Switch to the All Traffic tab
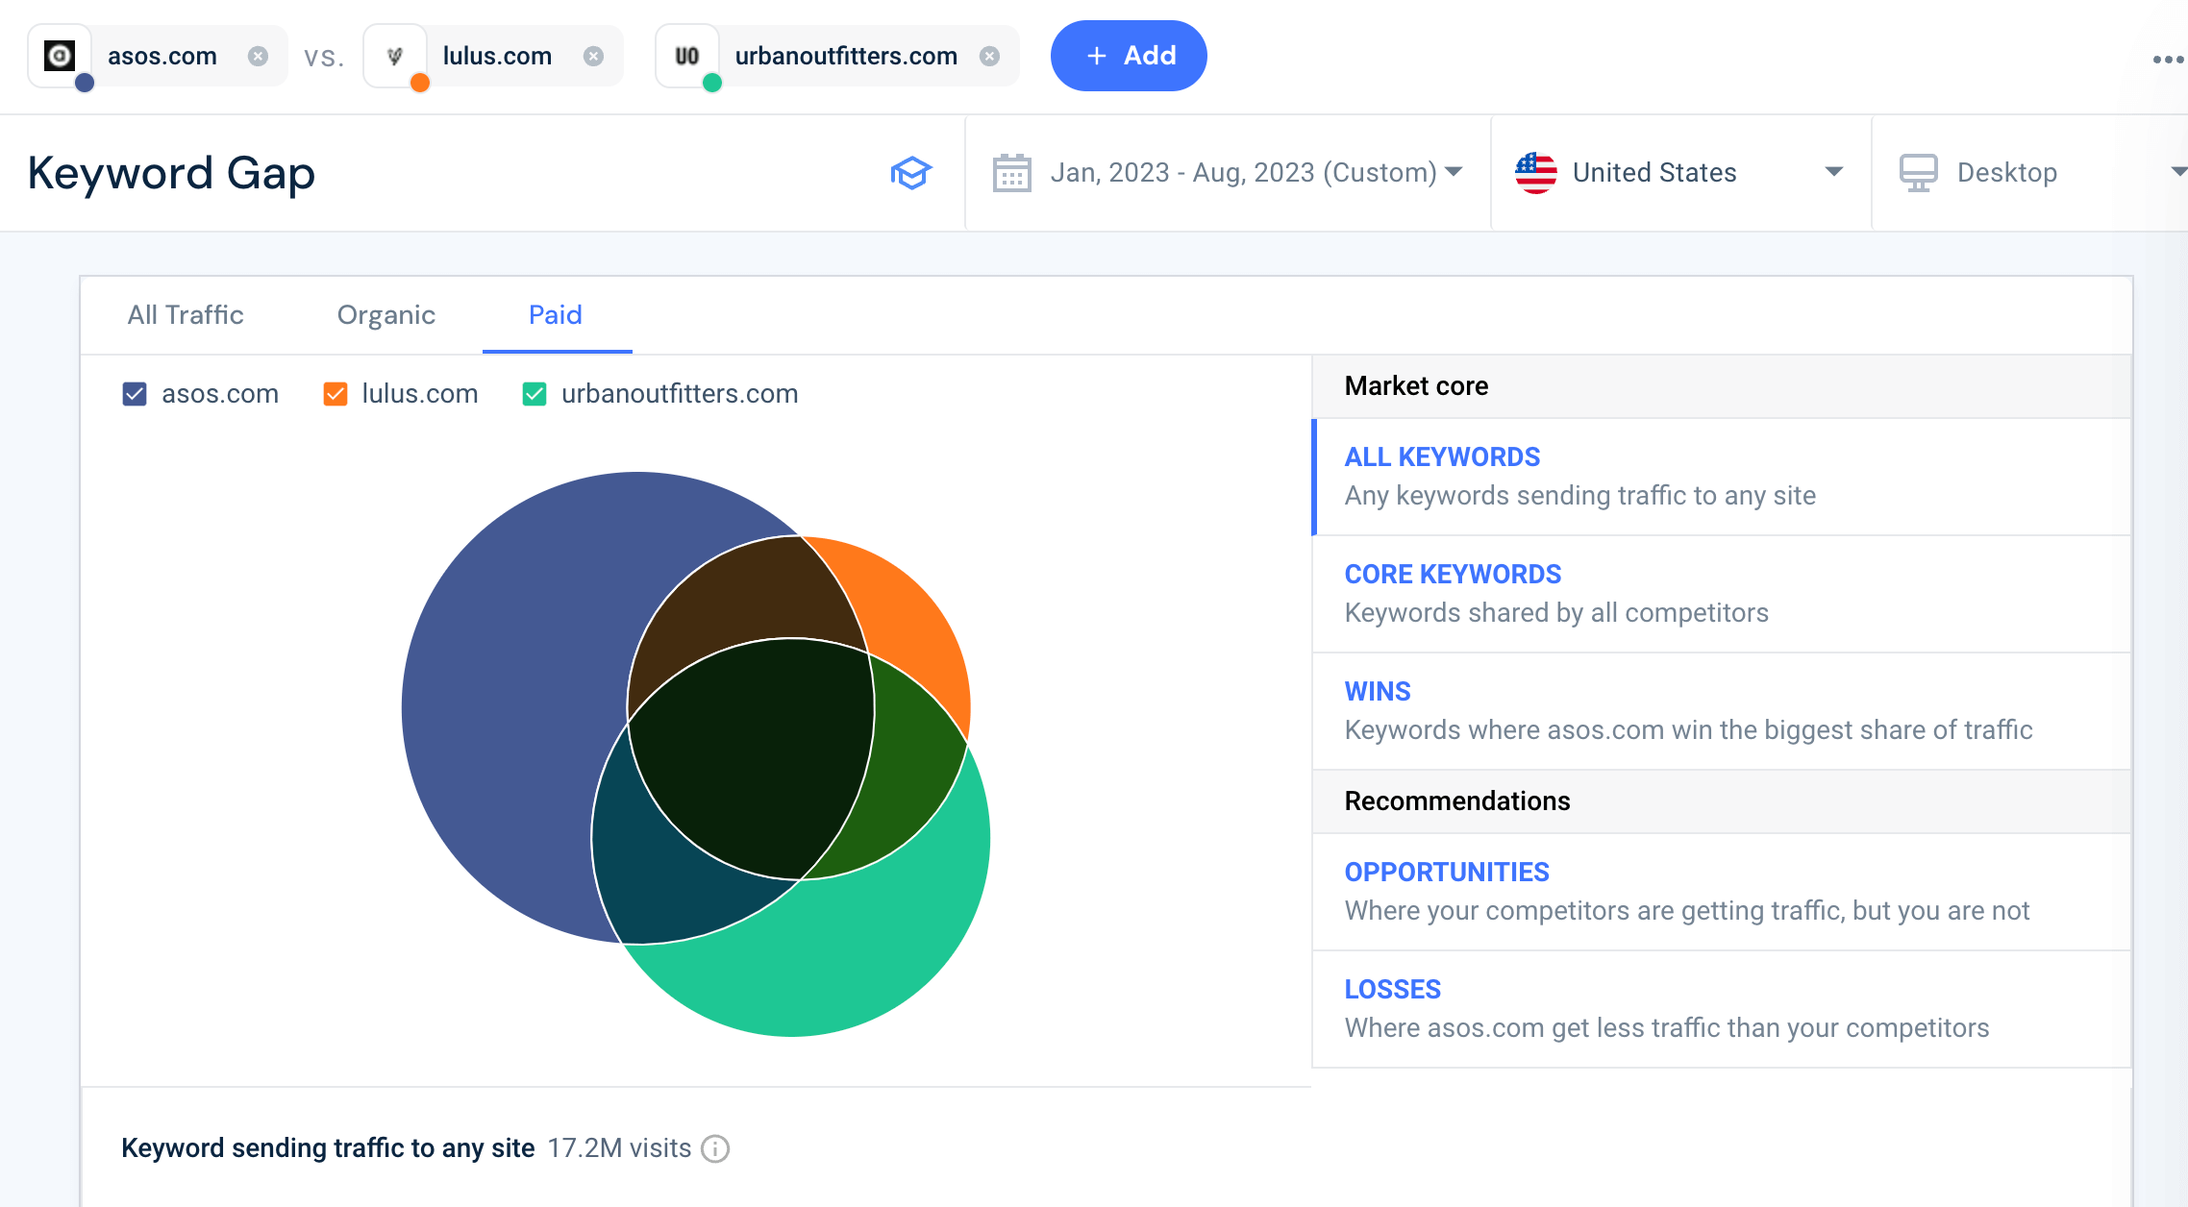This screenshot has width=2188, height=1207. pos(186,315)
